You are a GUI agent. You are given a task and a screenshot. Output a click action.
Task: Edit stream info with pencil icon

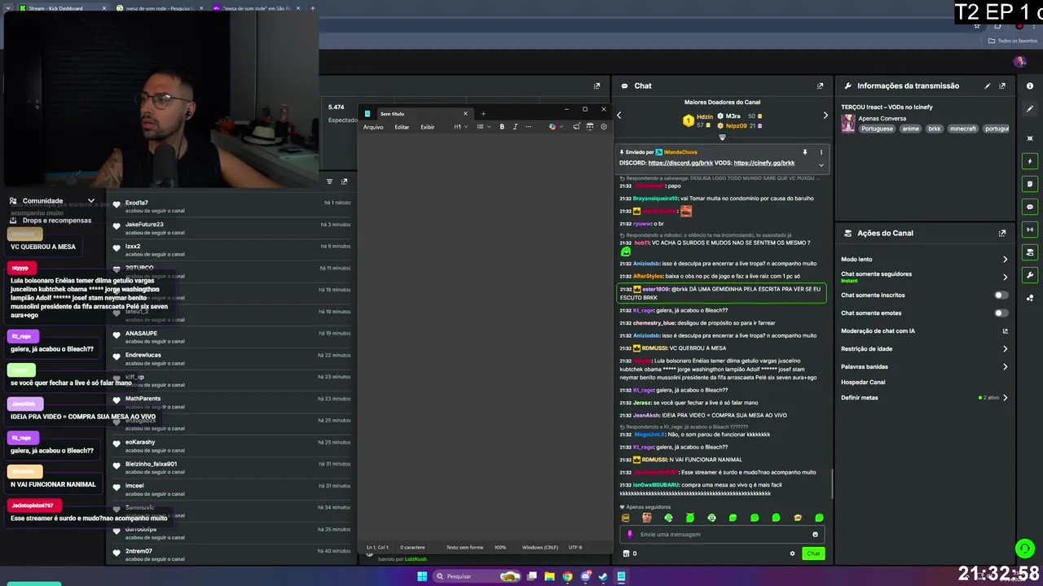coord(988,85)
